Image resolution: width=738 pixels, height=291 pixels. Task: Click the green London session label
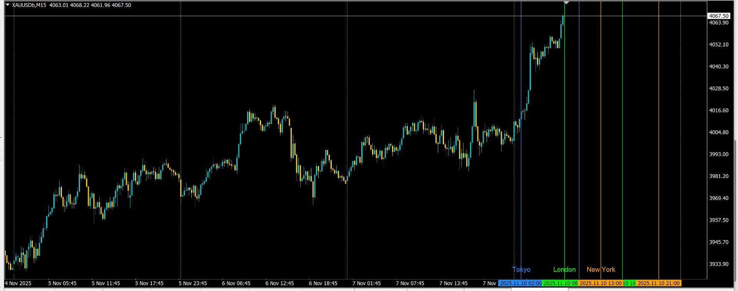pyautogui.click(x=564, y=269)
